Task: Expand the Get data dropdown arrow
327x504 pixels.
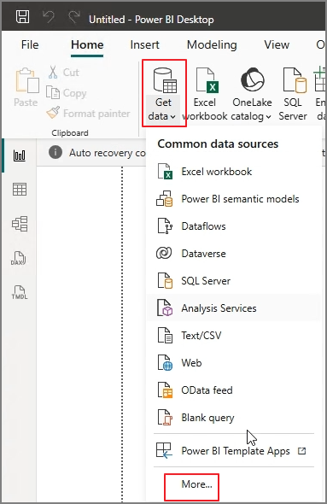Action: [173, 117]
